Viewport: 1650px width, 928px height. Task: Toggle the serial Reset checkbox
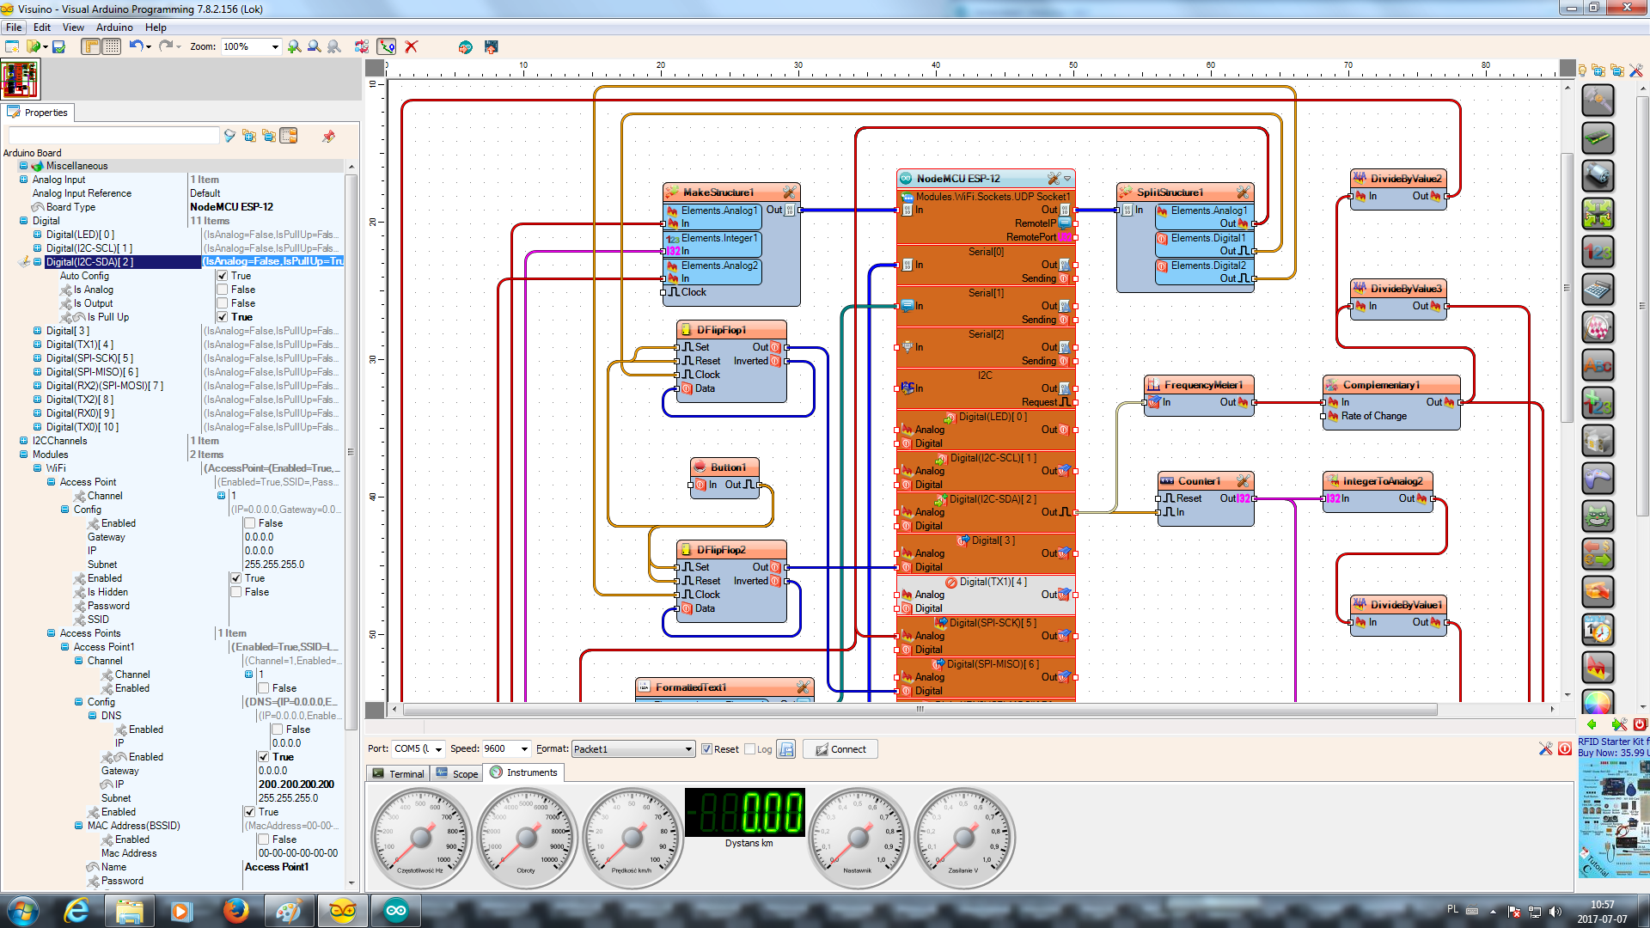[x=706, y=749]
